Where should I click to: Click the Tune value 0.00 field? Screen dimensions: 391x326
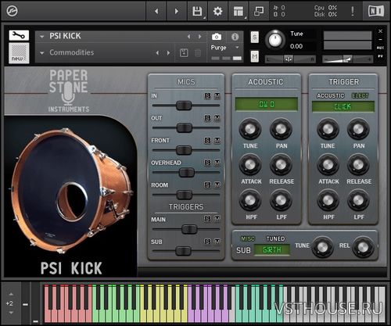click(296, 46)
